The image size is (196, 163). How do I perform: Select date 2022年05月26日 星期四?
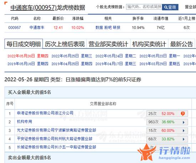click(x=28, y=56)
